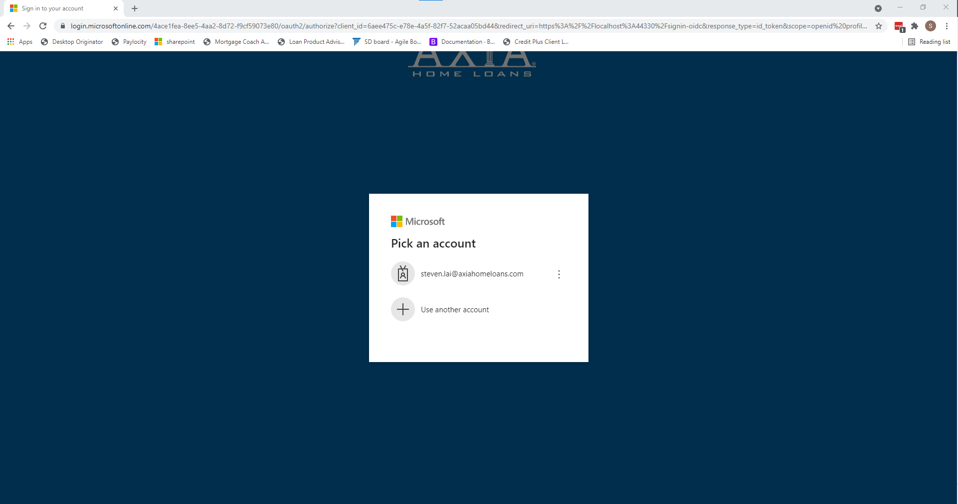Open the red extension icon with badge
Image resolution: width=958 pixels, height=504 pixels.
click(899, 26)
